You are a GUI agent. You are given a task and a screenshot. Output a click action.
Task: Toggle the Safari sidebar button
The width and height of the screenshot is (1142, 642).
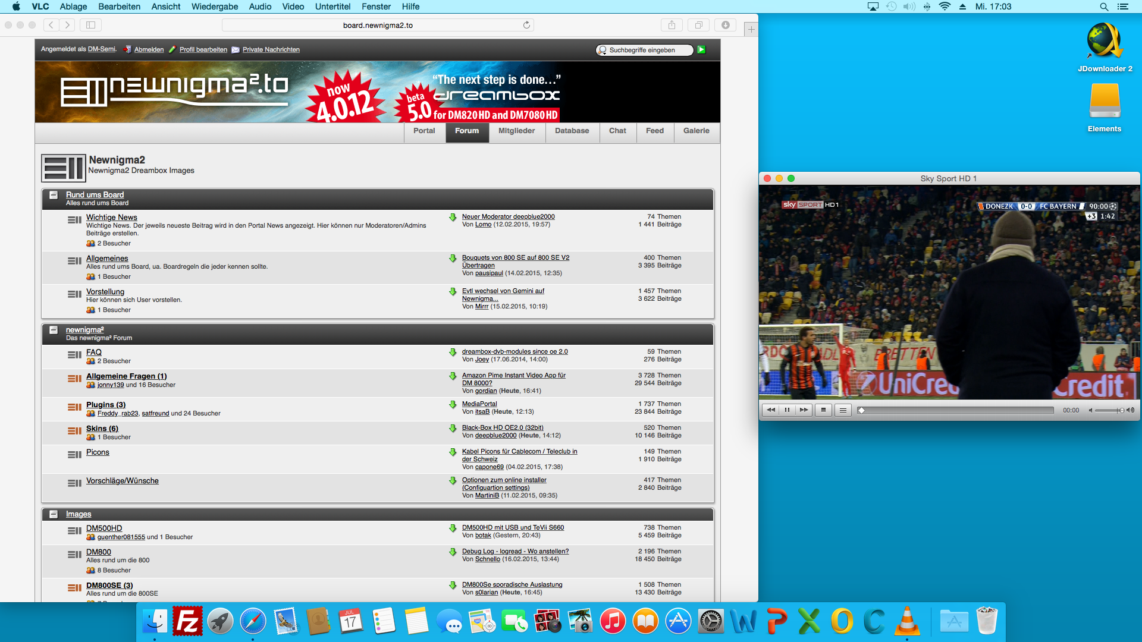(90, 25)
